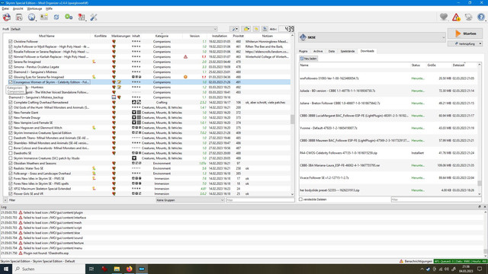This screenshot has height=274, width=488.
Task: Click the downloads list vertical scrollbar thumb
Action: [480, 183]
